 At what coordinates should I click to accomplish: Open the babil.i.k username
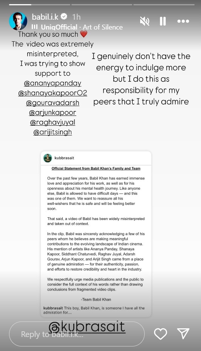45,17
